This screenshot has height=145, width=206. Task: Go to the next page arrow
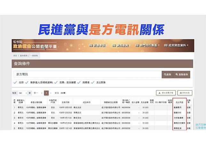tap(51, 93)
